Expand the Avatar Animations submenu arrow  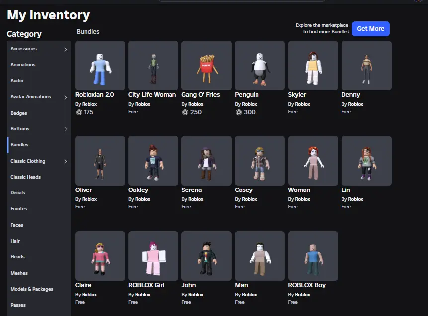(x=66, y=97)
